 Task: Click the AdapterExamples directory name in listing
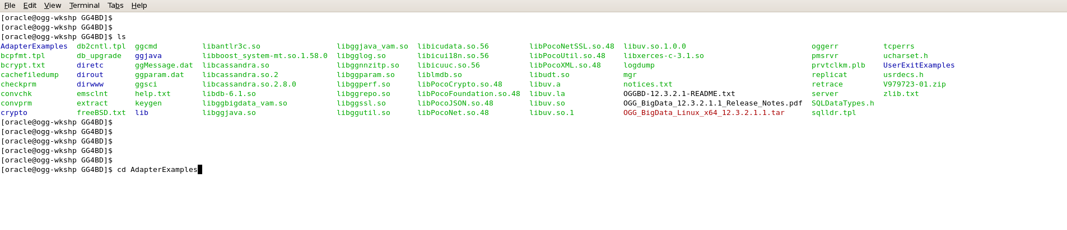34,46
